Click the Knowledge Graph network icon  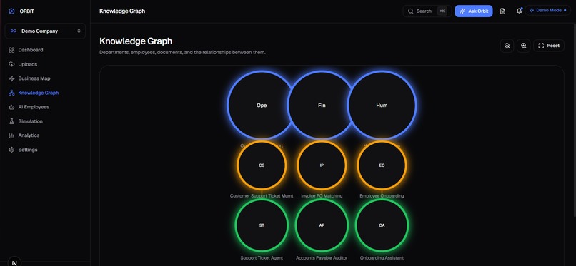[x=11, y=93]
